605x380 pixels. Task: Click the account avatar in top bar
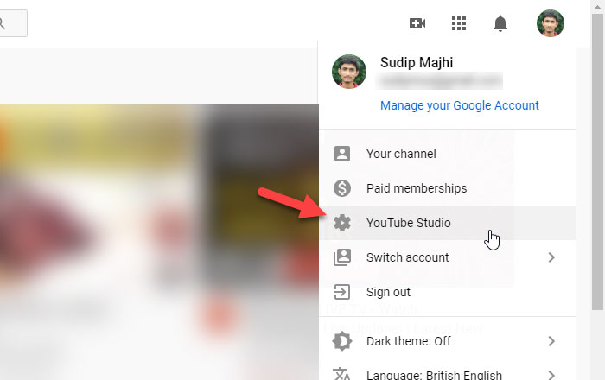[x=551, y=23]
